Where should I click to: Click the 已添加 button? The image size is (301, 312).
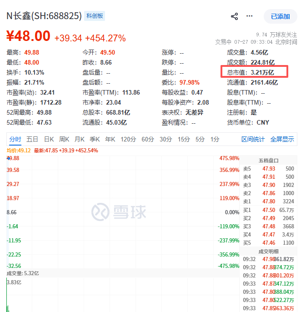point(280,16)
